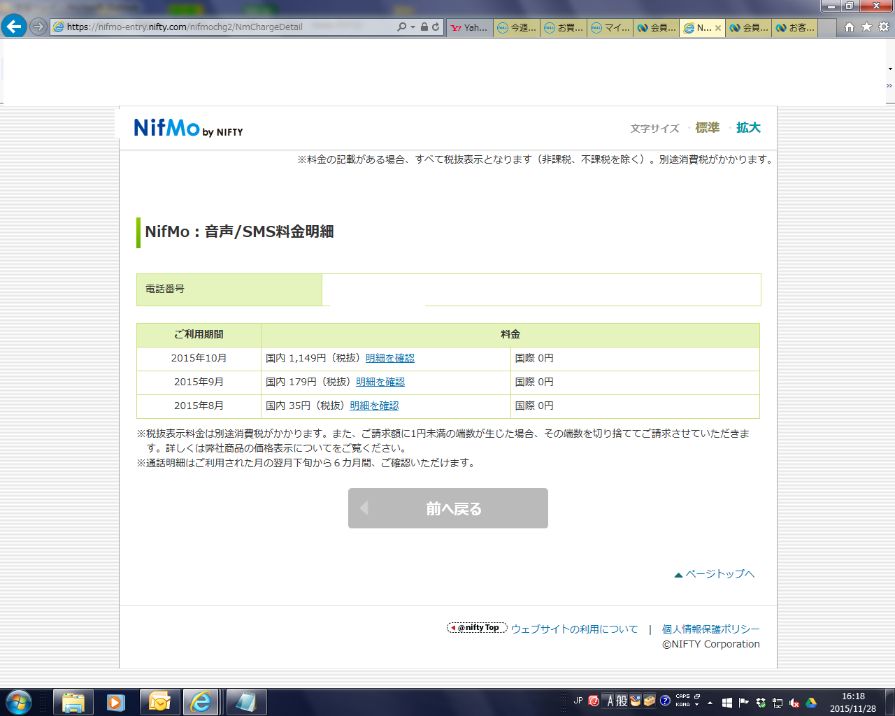Open Windows Explorer from taskbar
The height and width of the screenshot is (716, 895).
73,702
